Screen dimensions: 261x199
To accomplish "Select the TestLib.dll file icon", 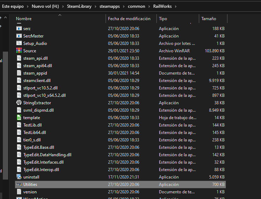I will (x=19, y=125).
